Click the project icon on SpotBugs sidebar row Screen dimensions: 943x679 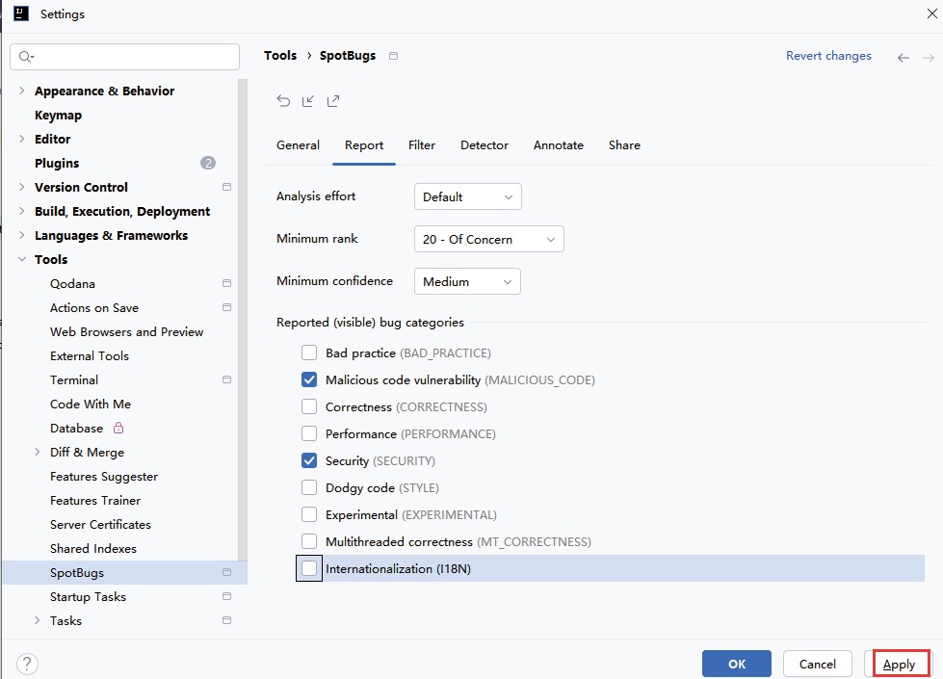226,572
